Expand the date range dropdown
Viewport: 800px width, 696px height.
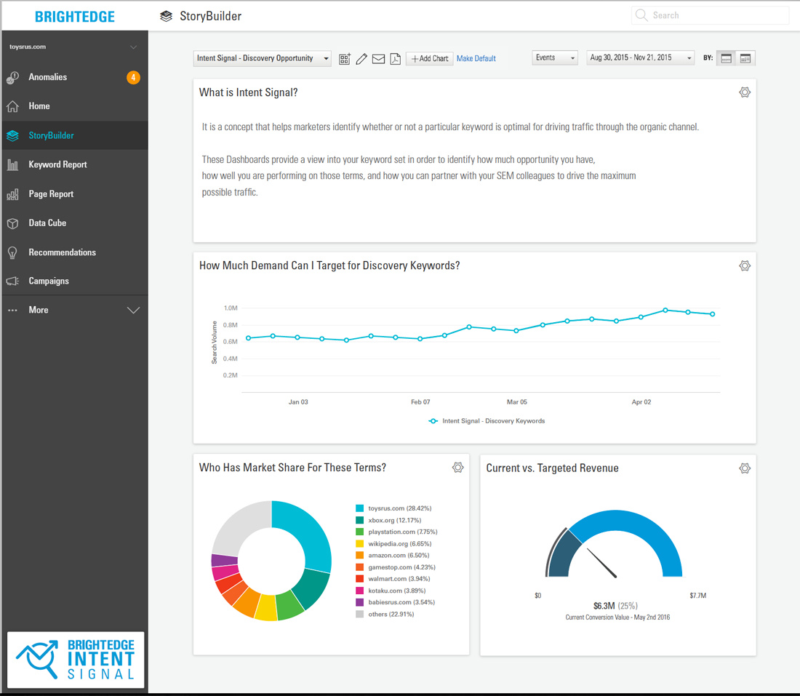point(640,58)
